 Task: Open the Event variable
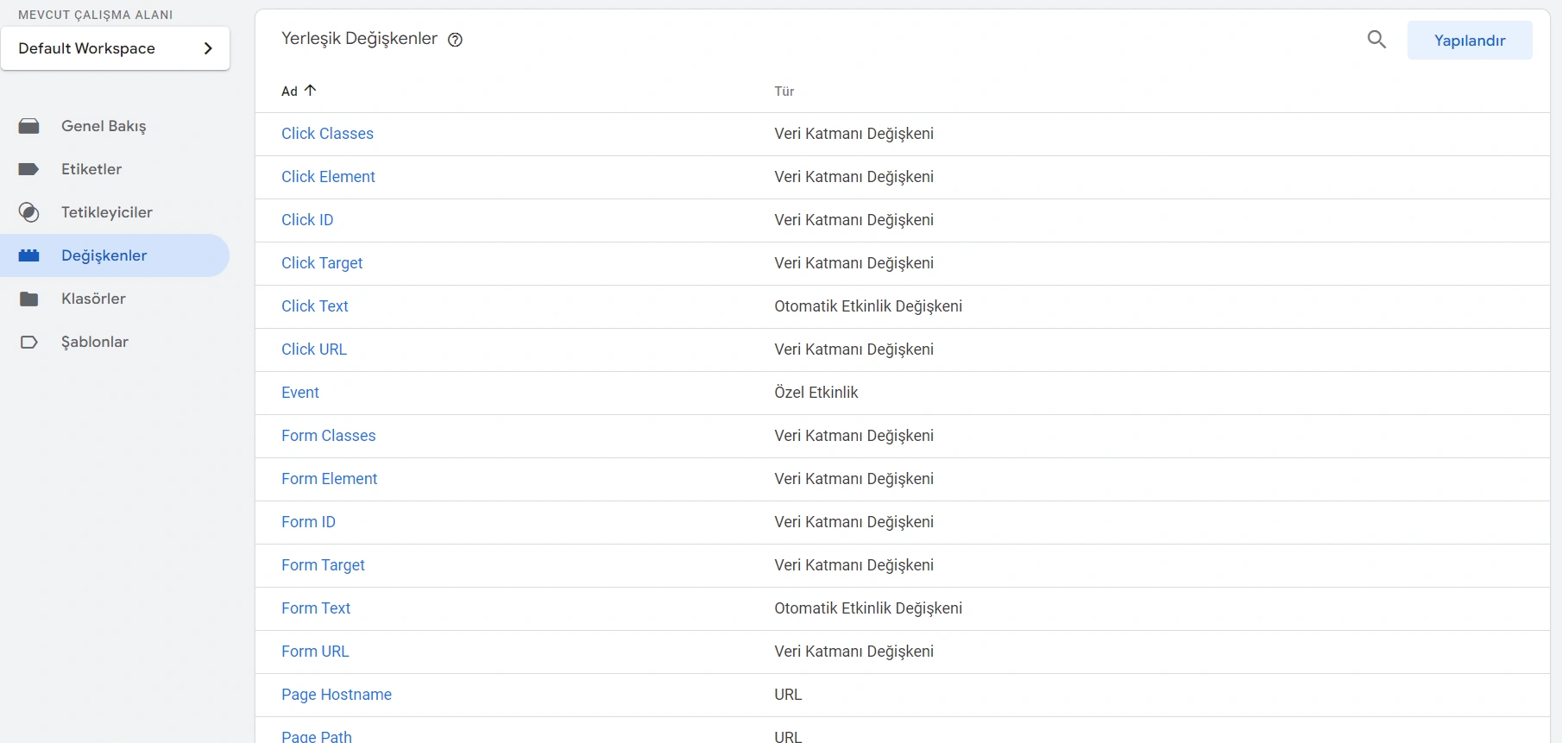(x=300, y=393)
